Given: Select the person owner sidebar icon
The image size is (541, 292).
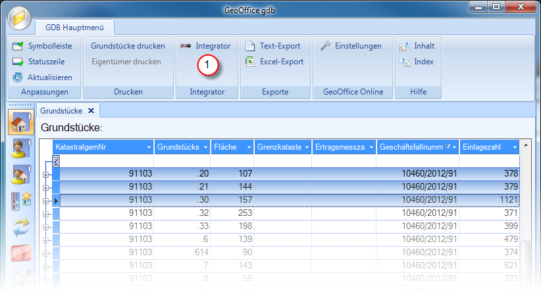Looking at the screenshot, I should click(x=20, y=148).
